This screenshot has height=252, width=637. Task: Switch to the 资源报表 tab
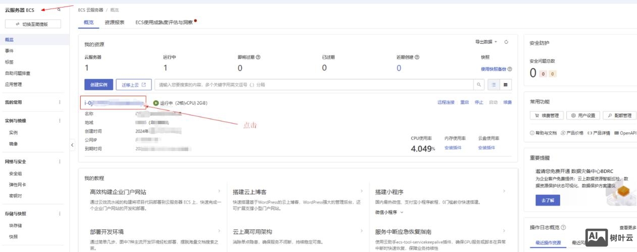115,22
